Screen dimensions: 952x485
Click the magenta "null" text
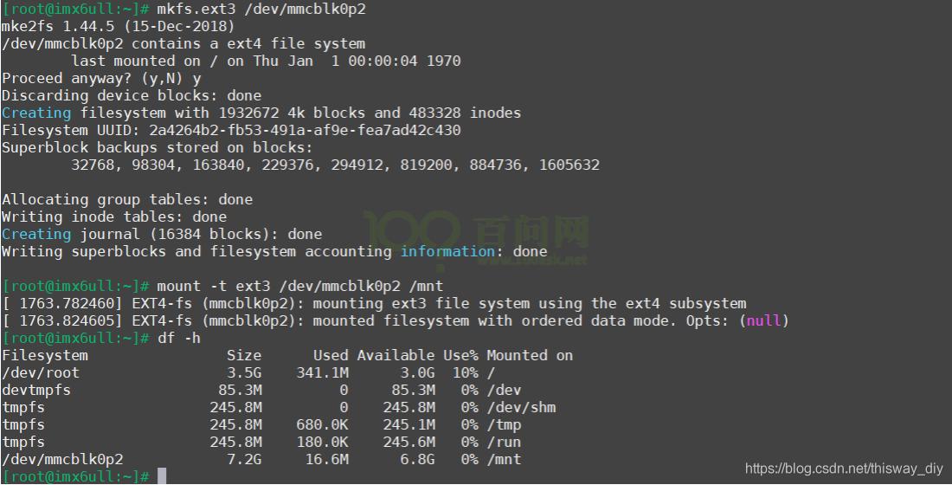(762, 320)
